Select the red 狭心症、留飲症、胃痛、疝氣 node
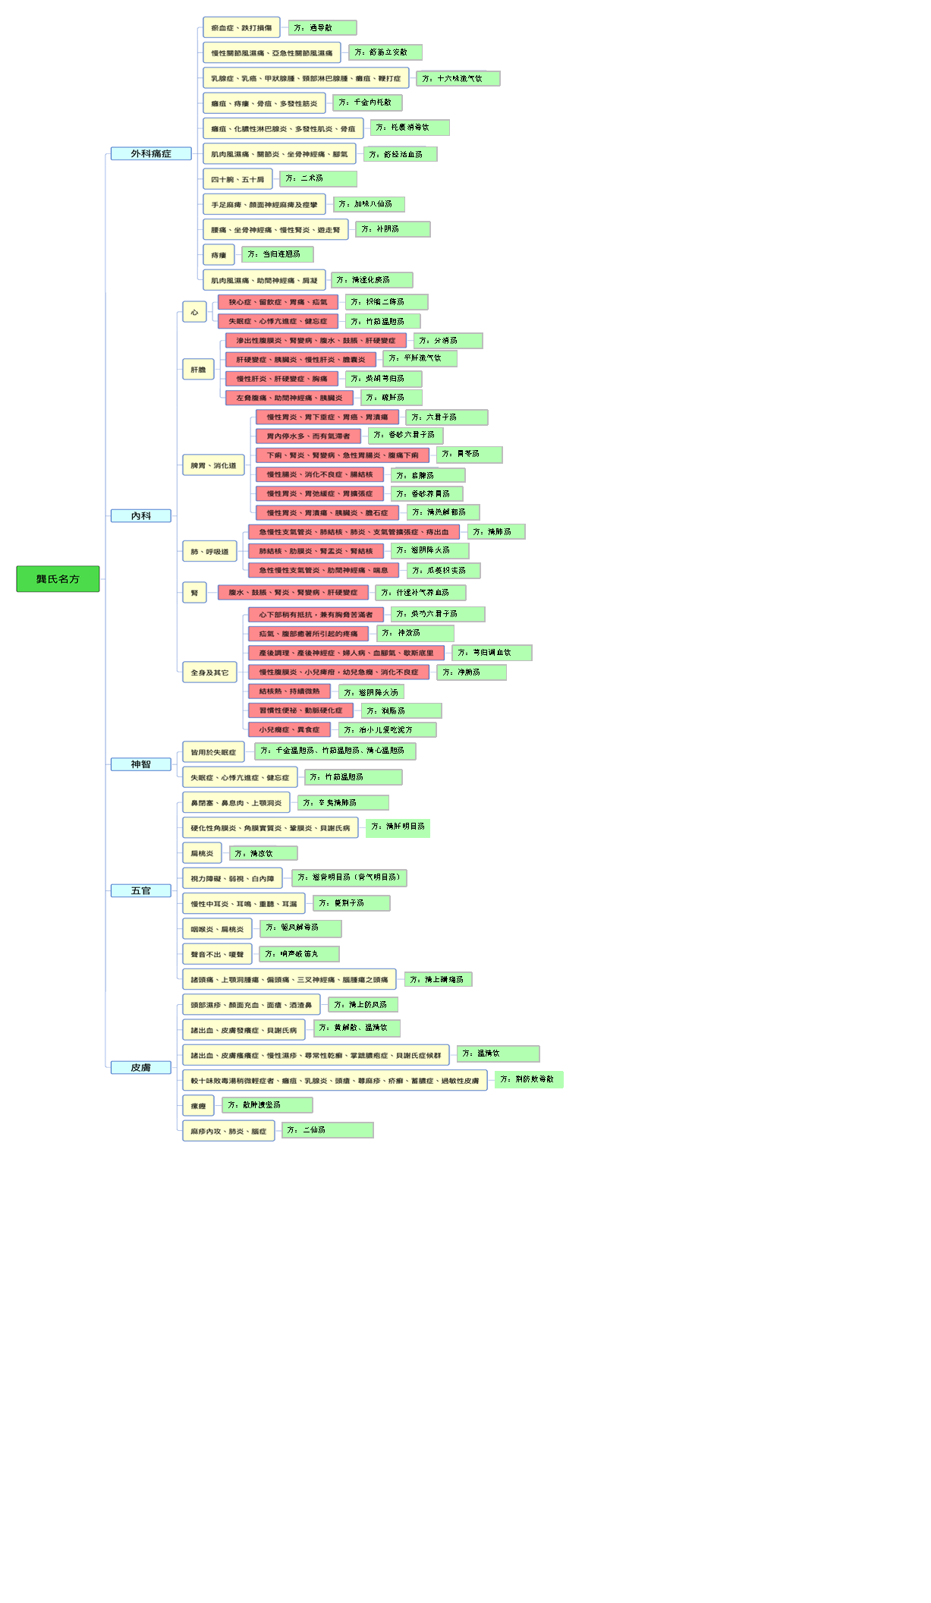 pyautogui.click(x=278, y=302)
